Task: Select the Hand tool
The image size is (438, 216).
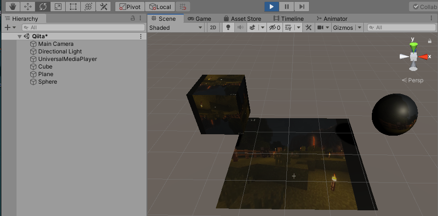Action: point(13,7)
